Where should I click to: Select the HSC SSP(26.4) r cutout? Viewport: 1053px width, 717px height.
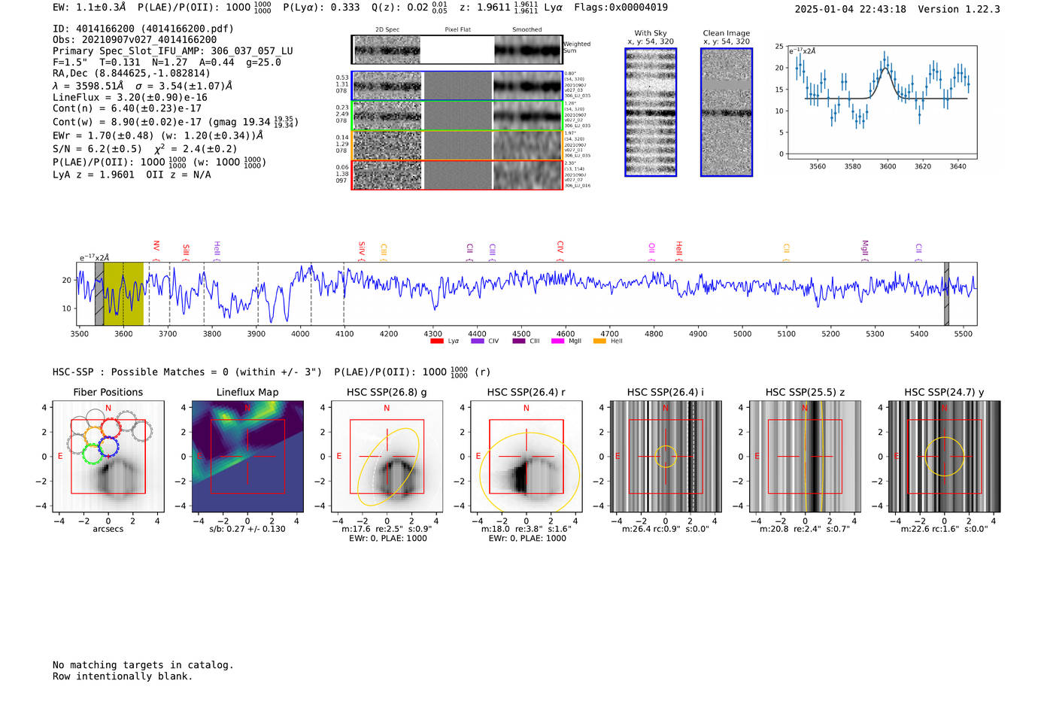click(526, 457)
